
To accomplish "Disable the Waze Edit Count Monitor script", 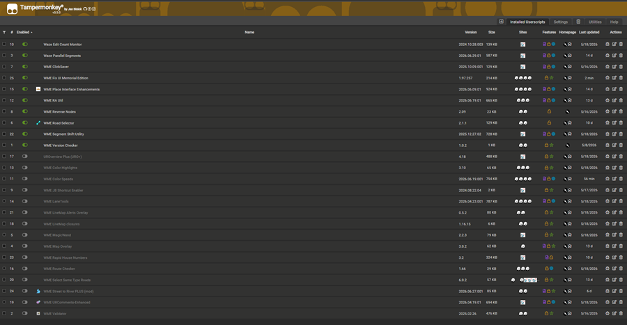I will pos(25,45).
